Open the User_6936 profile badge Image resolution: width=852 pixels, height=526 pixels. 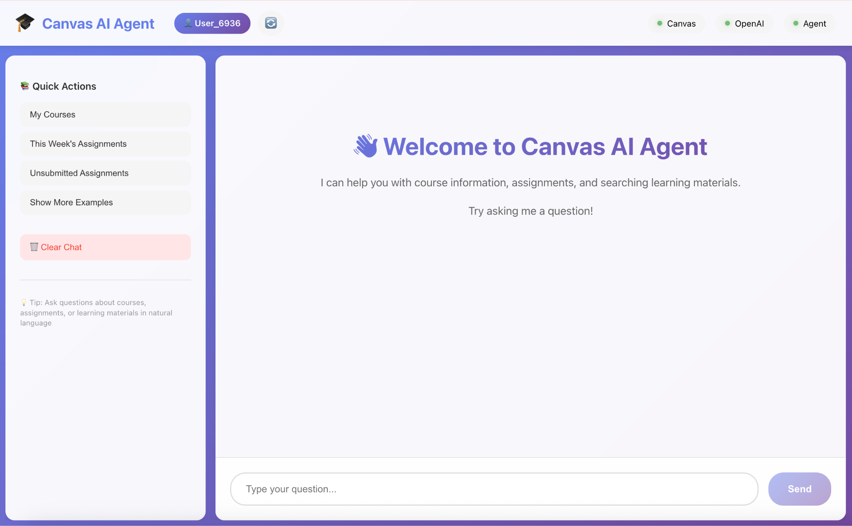[x=212, y=23]
